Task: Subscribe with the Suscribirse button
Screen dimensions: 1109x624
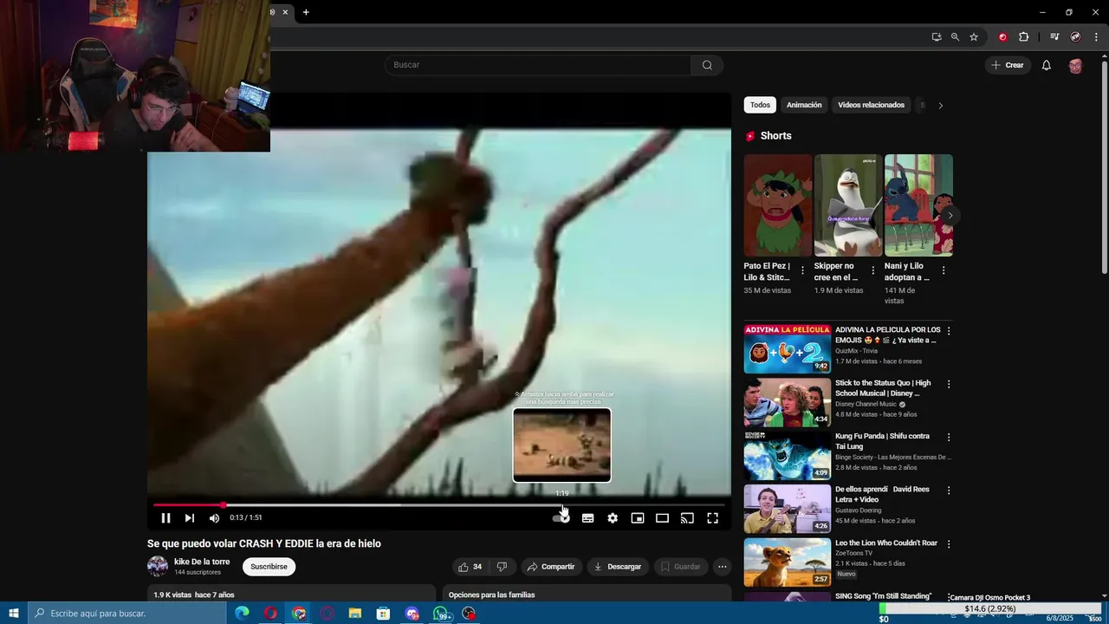Action: [269, 567]
